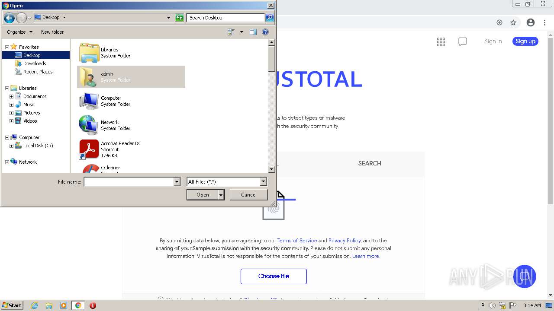Select the Libraries system folder icon

(x=89, y=53)
